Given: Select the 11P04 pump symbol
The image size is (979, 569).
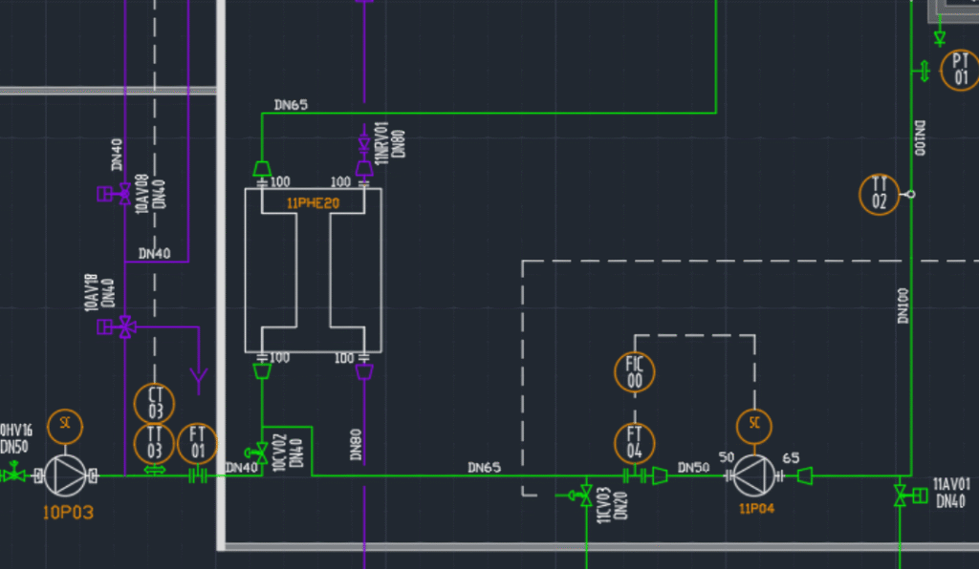Looking at the screenshot, I should pos(753,476).
